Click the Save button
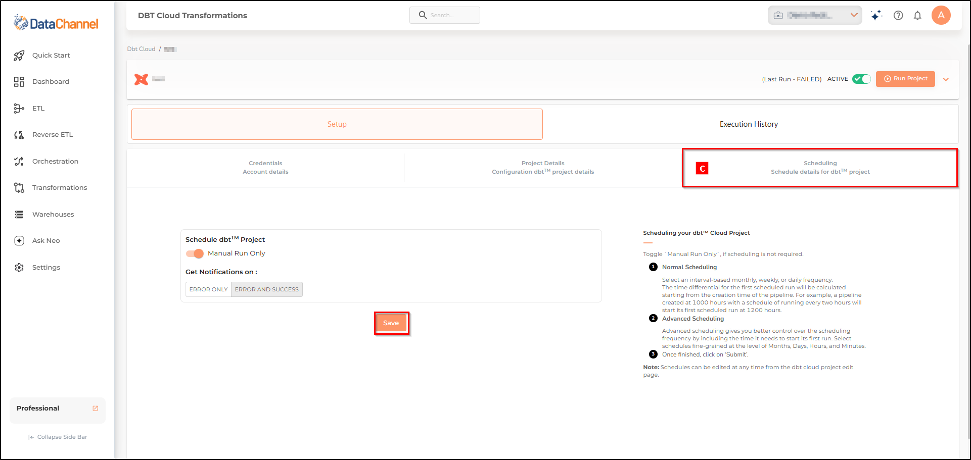971x460 pixels. 391,323
